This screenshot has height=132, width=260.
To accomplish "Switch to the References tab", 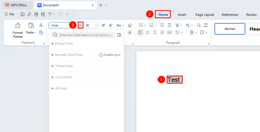I will [x=230, y=15].
